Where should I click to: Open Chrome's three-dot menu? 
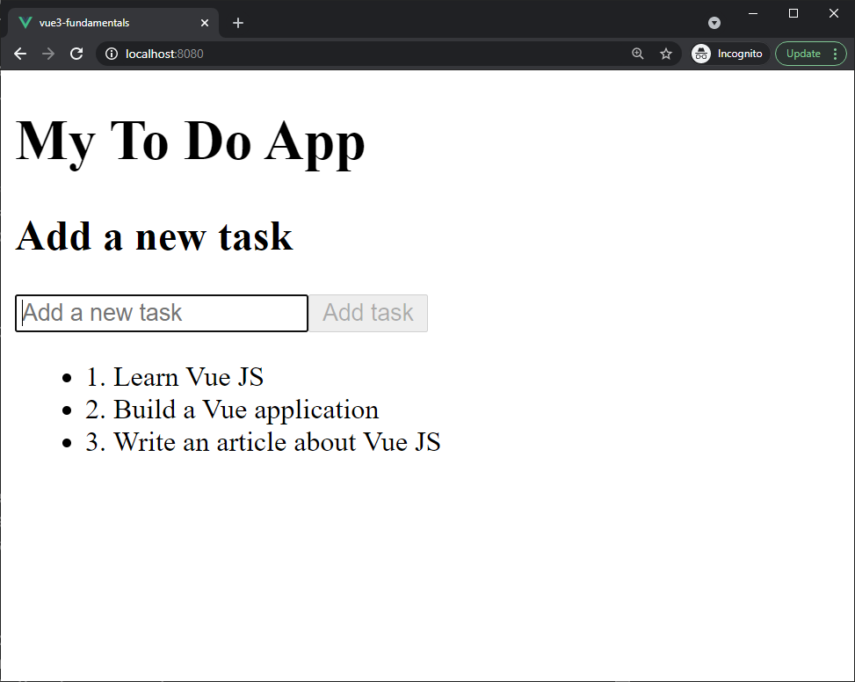pyautogui.click(x=835, y=54)
